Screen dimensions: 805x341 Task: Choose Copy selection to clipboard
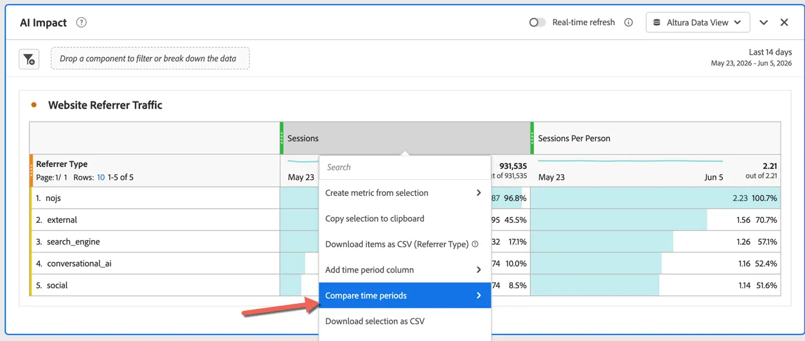point(405,218)
